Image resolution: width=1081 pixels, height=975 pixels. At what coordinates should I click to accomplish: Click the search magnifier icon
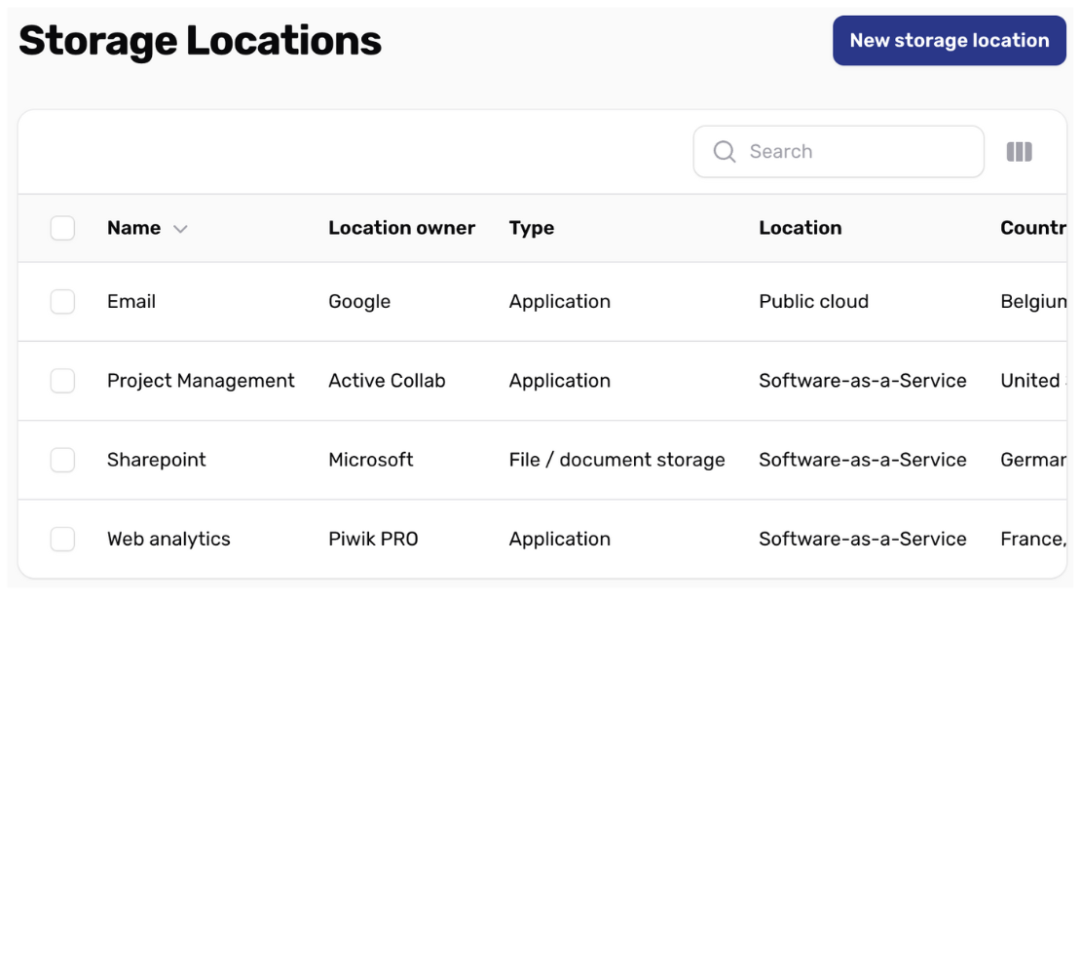[725, 151]
